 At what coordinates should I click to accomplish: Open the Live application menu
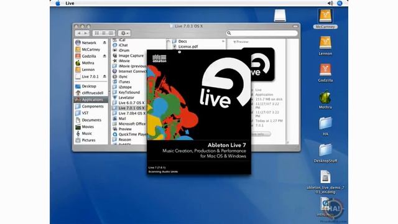[x=70, y=3]
